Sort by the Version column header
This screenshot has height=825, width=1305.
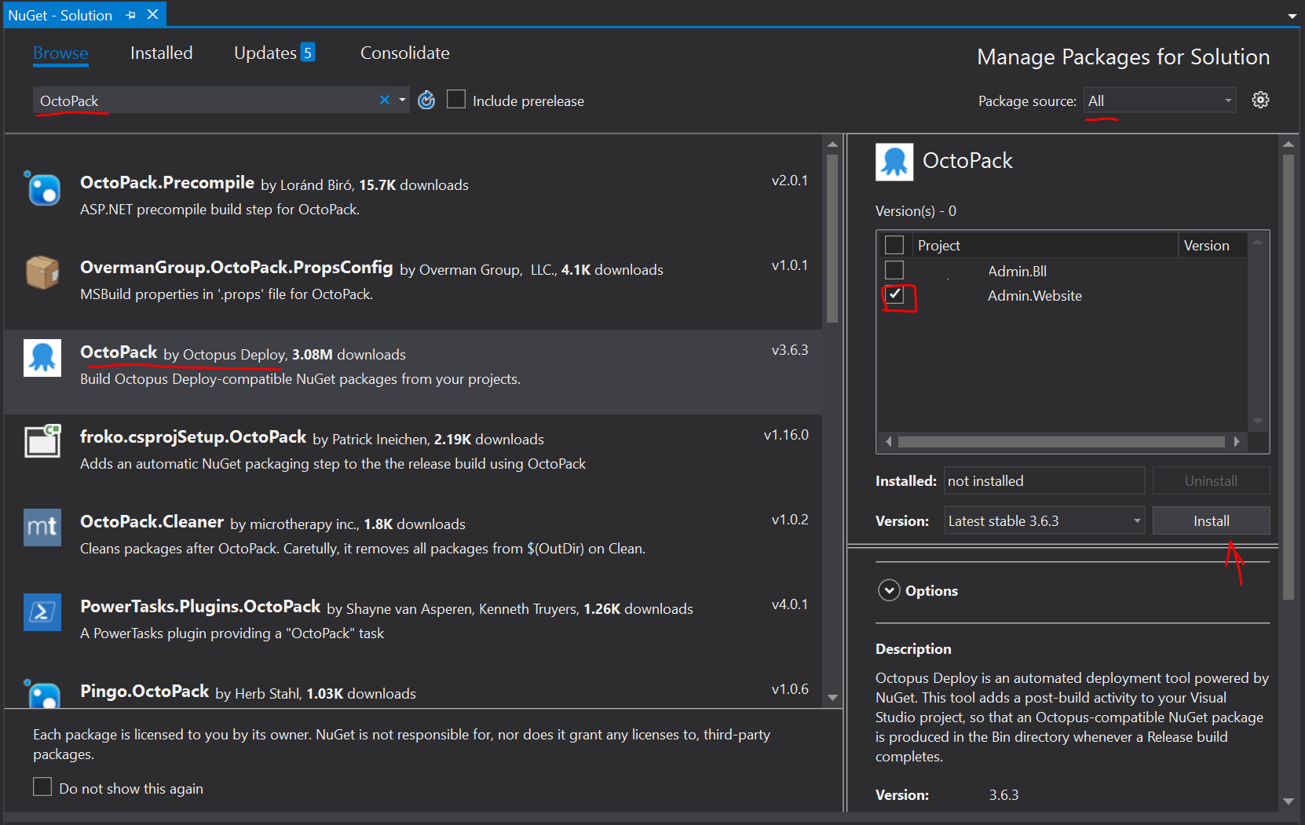(x=1212, y=245)
